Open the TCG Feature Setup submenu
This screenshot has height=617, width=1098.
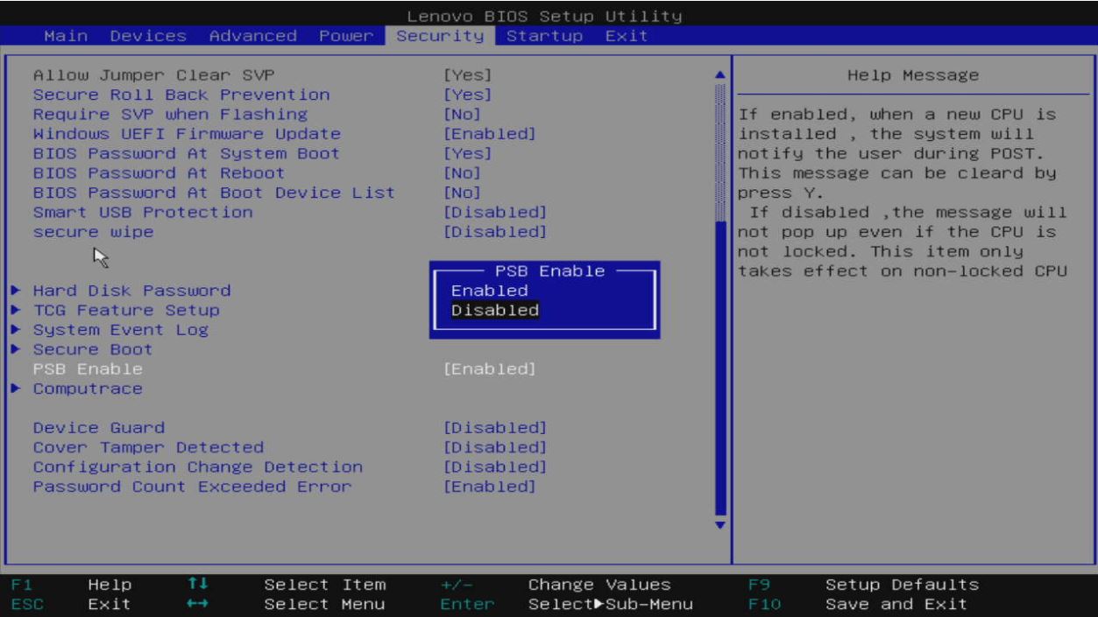point(125,311)
